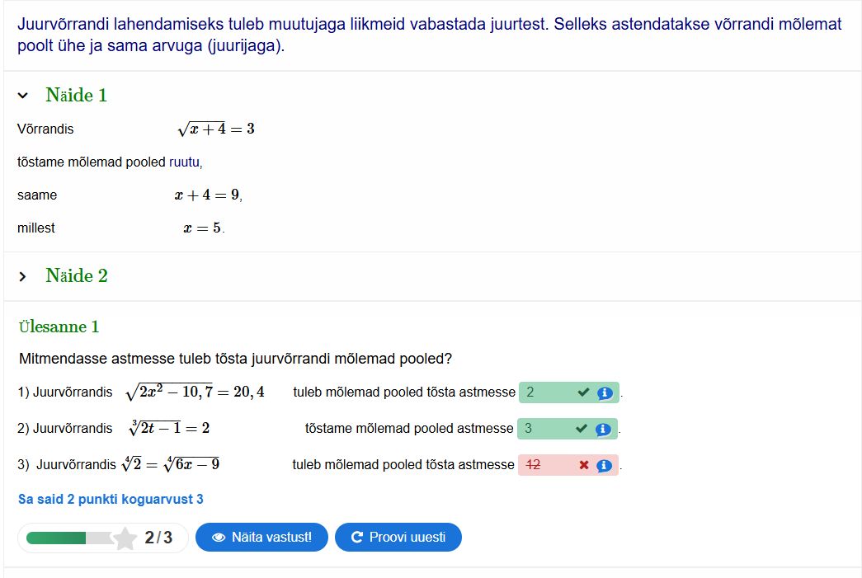862x578 pixels.
Task: Click the red X beside answer 12
Action: coord(584,466)
